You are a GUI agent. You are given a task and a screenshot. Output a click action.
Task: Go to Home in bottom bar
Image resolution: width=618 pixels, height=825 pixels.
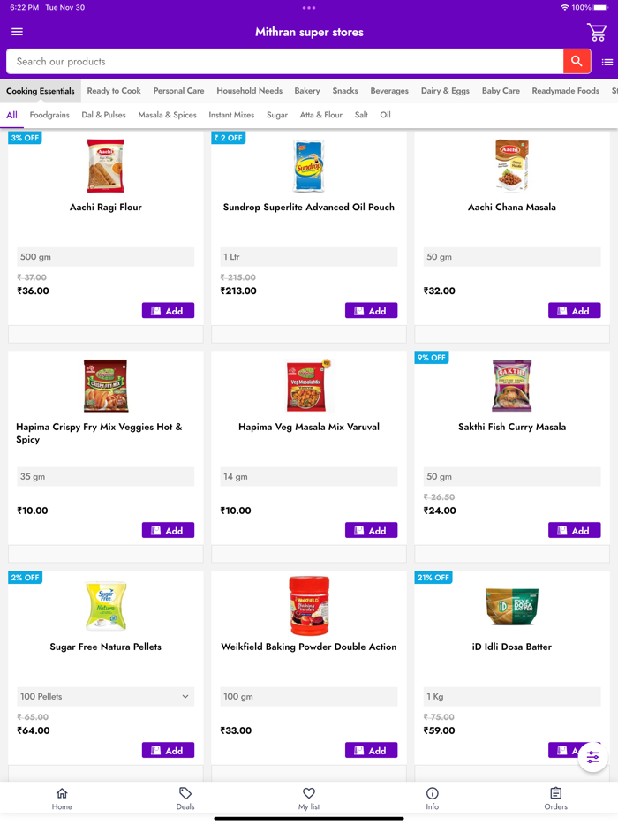[x=62, y=798]
